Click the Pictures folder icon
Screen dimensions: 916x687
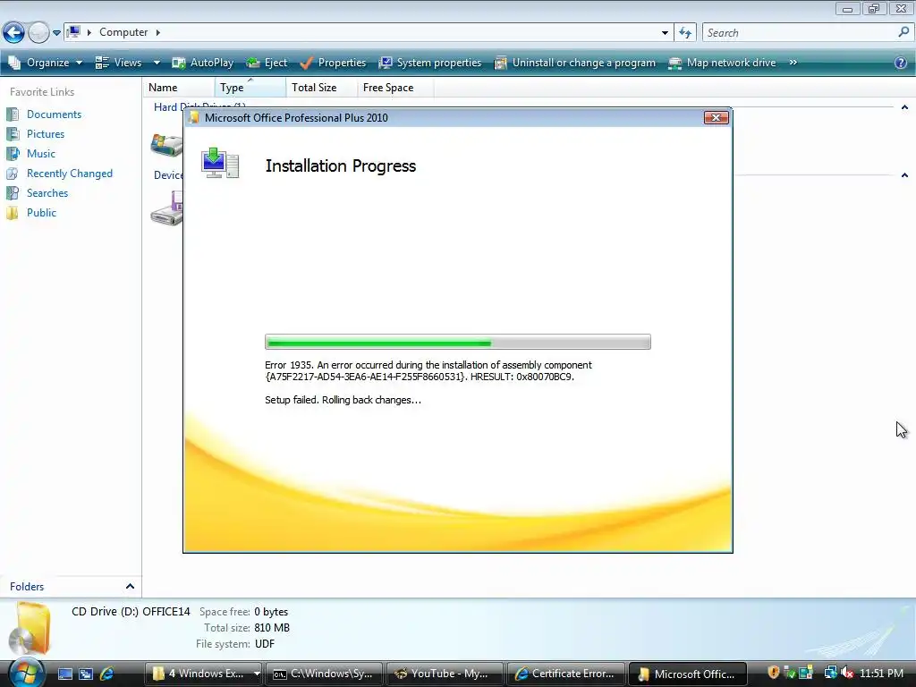[13, 134]
